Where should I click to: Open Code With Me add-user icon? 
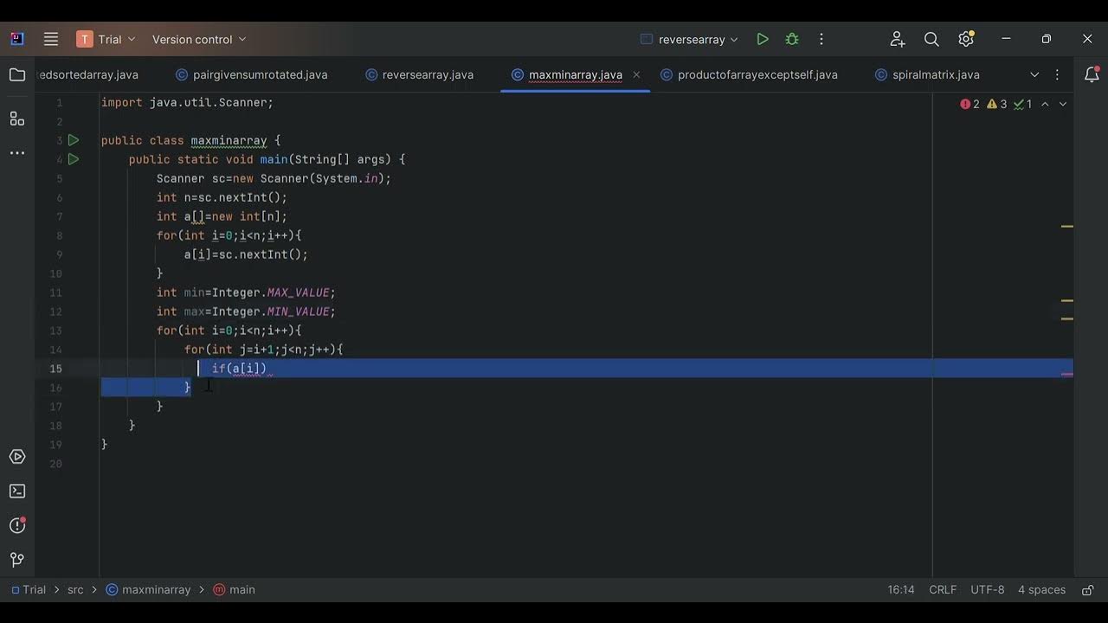point(898,39)
